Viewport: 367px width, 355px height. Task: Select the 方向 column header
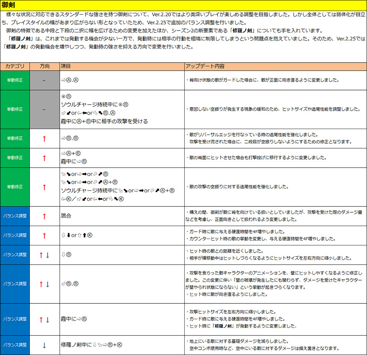coord(44,66)
